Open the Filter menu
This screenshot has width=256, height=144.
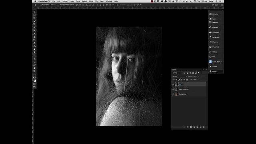[91, 1]
